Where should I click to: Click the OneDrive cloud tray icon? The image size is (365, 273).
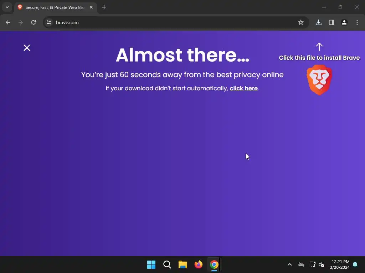point(301,264)
